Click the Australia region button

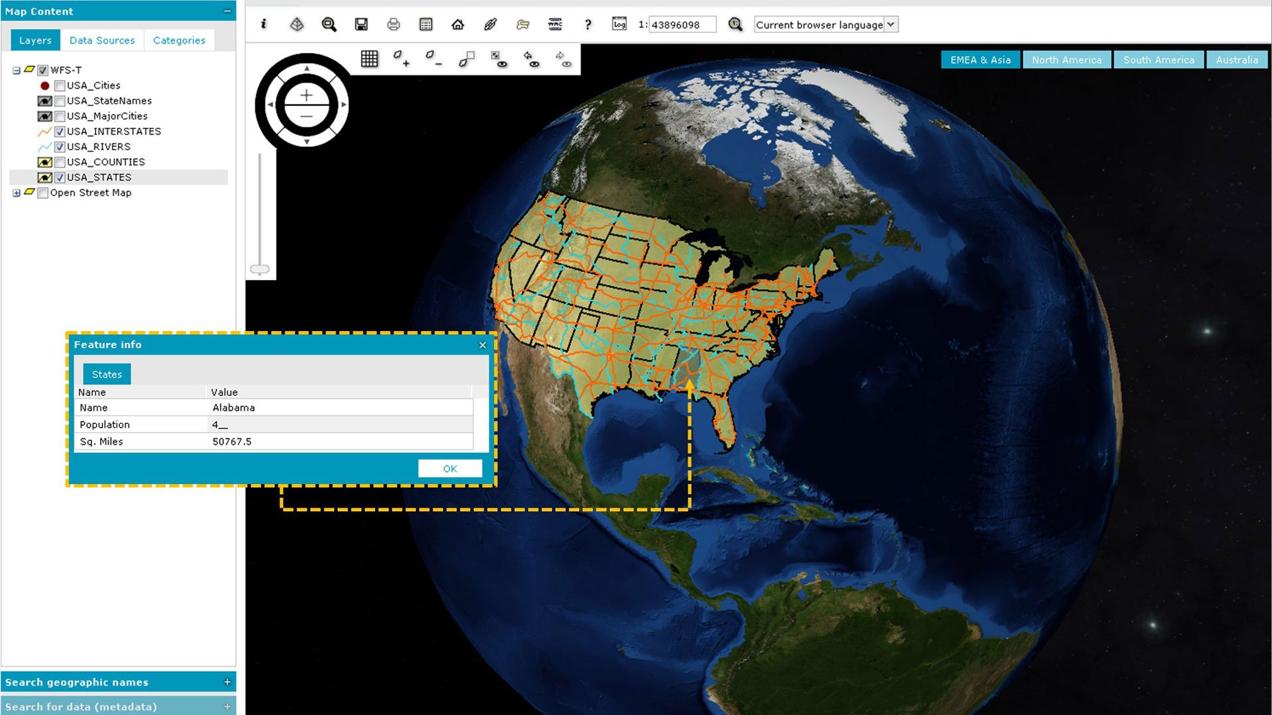tap(1237, 60)
